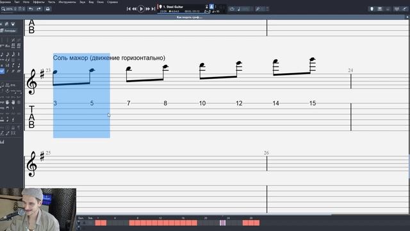Click the print icon
The width and height of the screenshot is (410, 231).
point(47,9)
